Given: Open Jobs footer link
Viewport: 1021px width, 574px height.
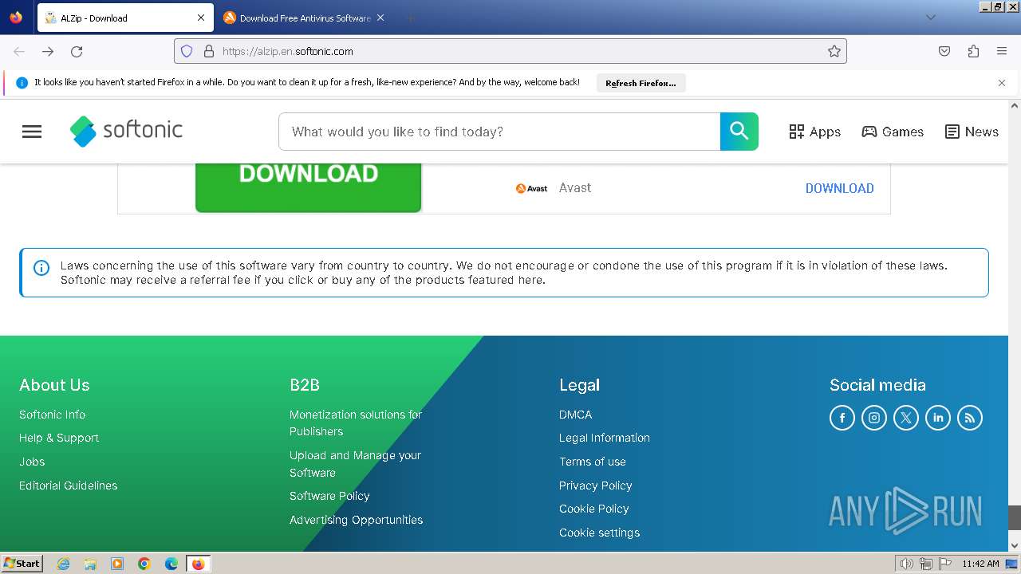Looking at the screenshot, I should [32, 462].
